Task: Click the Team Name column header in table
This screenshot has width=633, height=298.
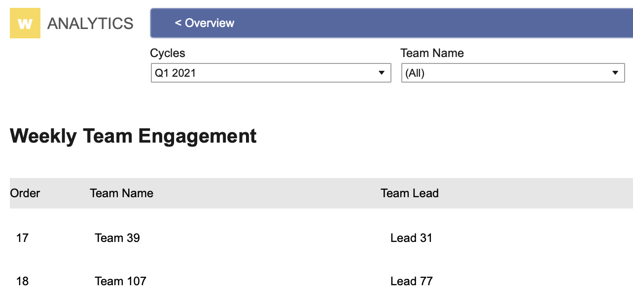Action: [121, 193]
